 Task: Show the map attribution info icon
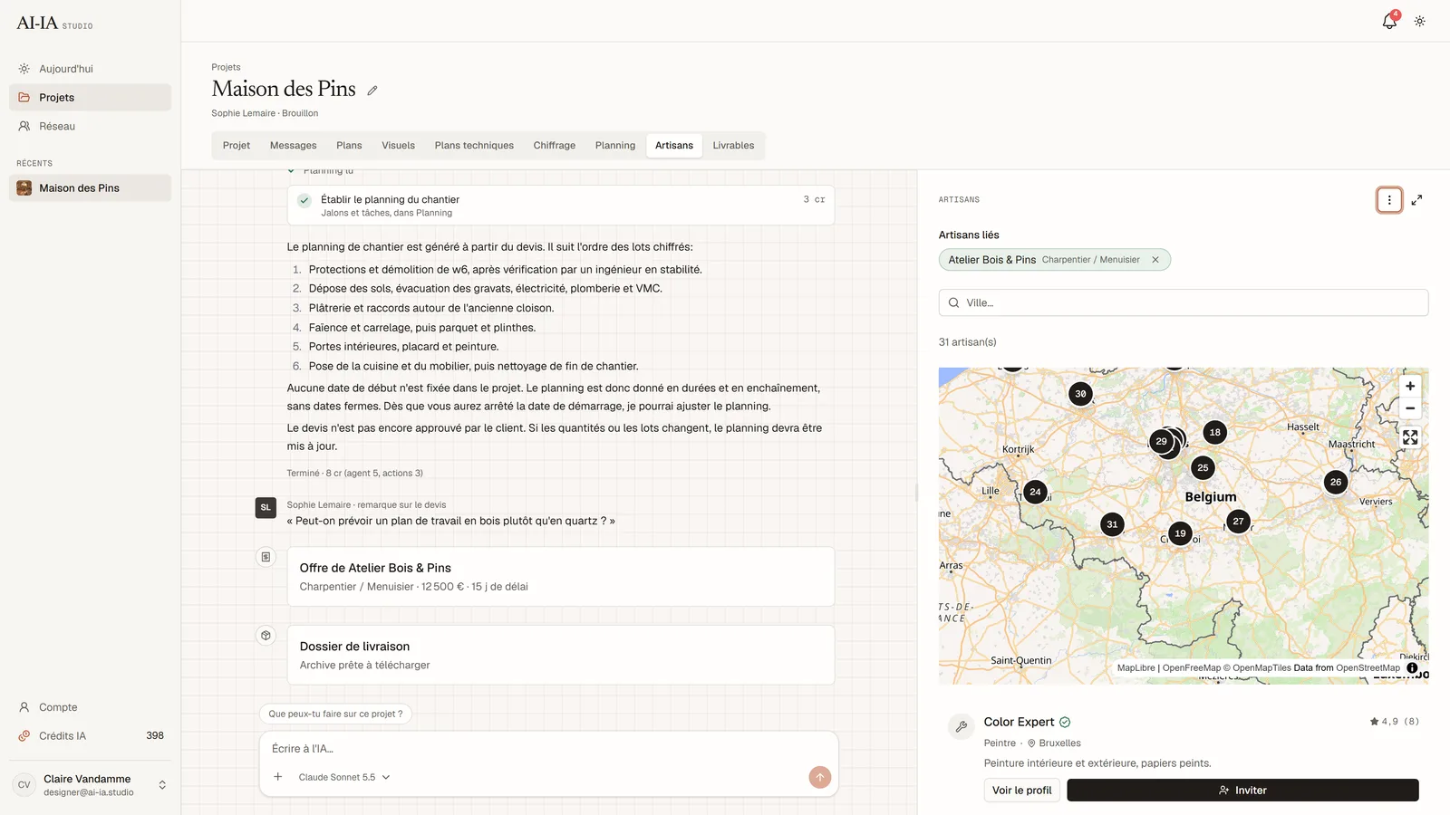pos(1412,668)
